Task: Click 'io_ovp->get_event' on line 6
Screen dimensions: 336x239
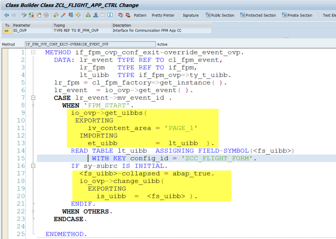Action: tap(141, 90)
